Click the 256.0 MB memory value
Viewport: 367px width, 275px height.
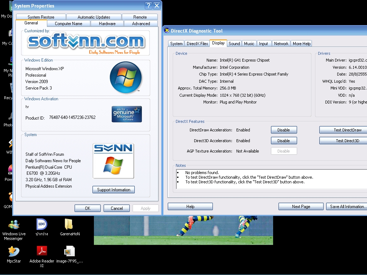228,88
